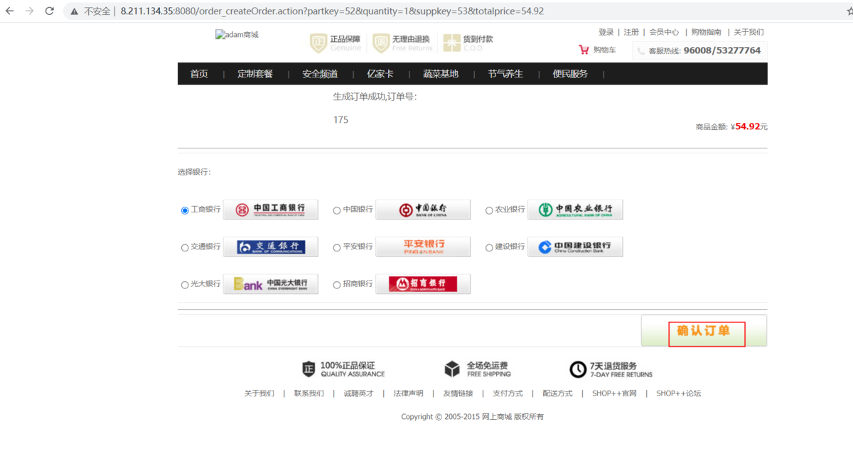The width and height of the screenshot is (853, 451).
Task: Open footer 诚聘英才 link
Action: click(x=359, y=393)
